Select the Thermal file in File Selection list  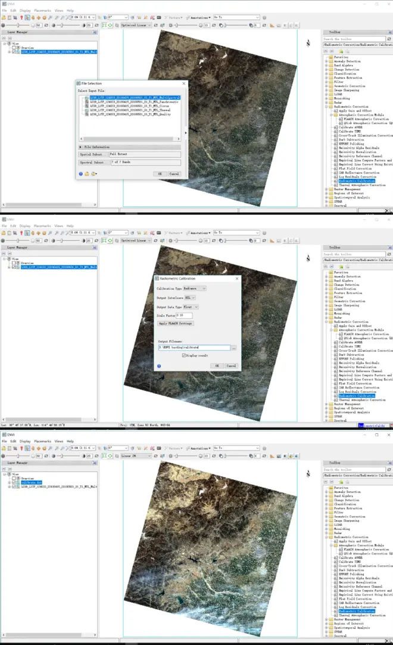tap(130, 110)
